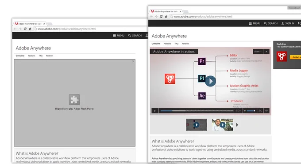301x164 pixels.
Task: Mute the video using speaker icon
Action: tap(245, 111)
